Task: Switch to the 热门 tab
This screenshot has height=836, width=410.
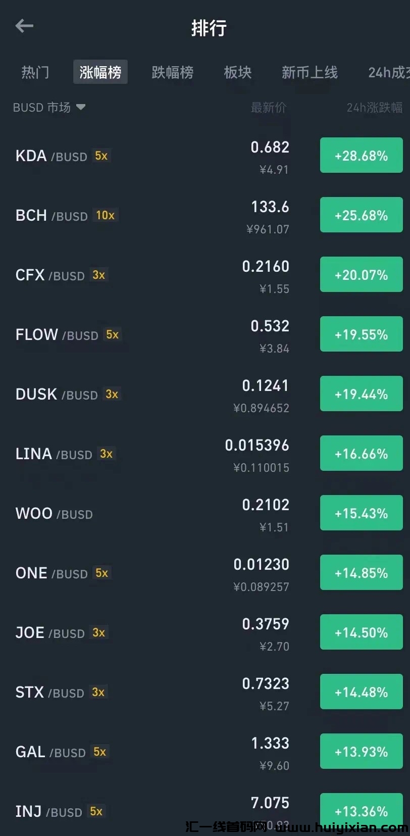Action: tap(35, 72)
